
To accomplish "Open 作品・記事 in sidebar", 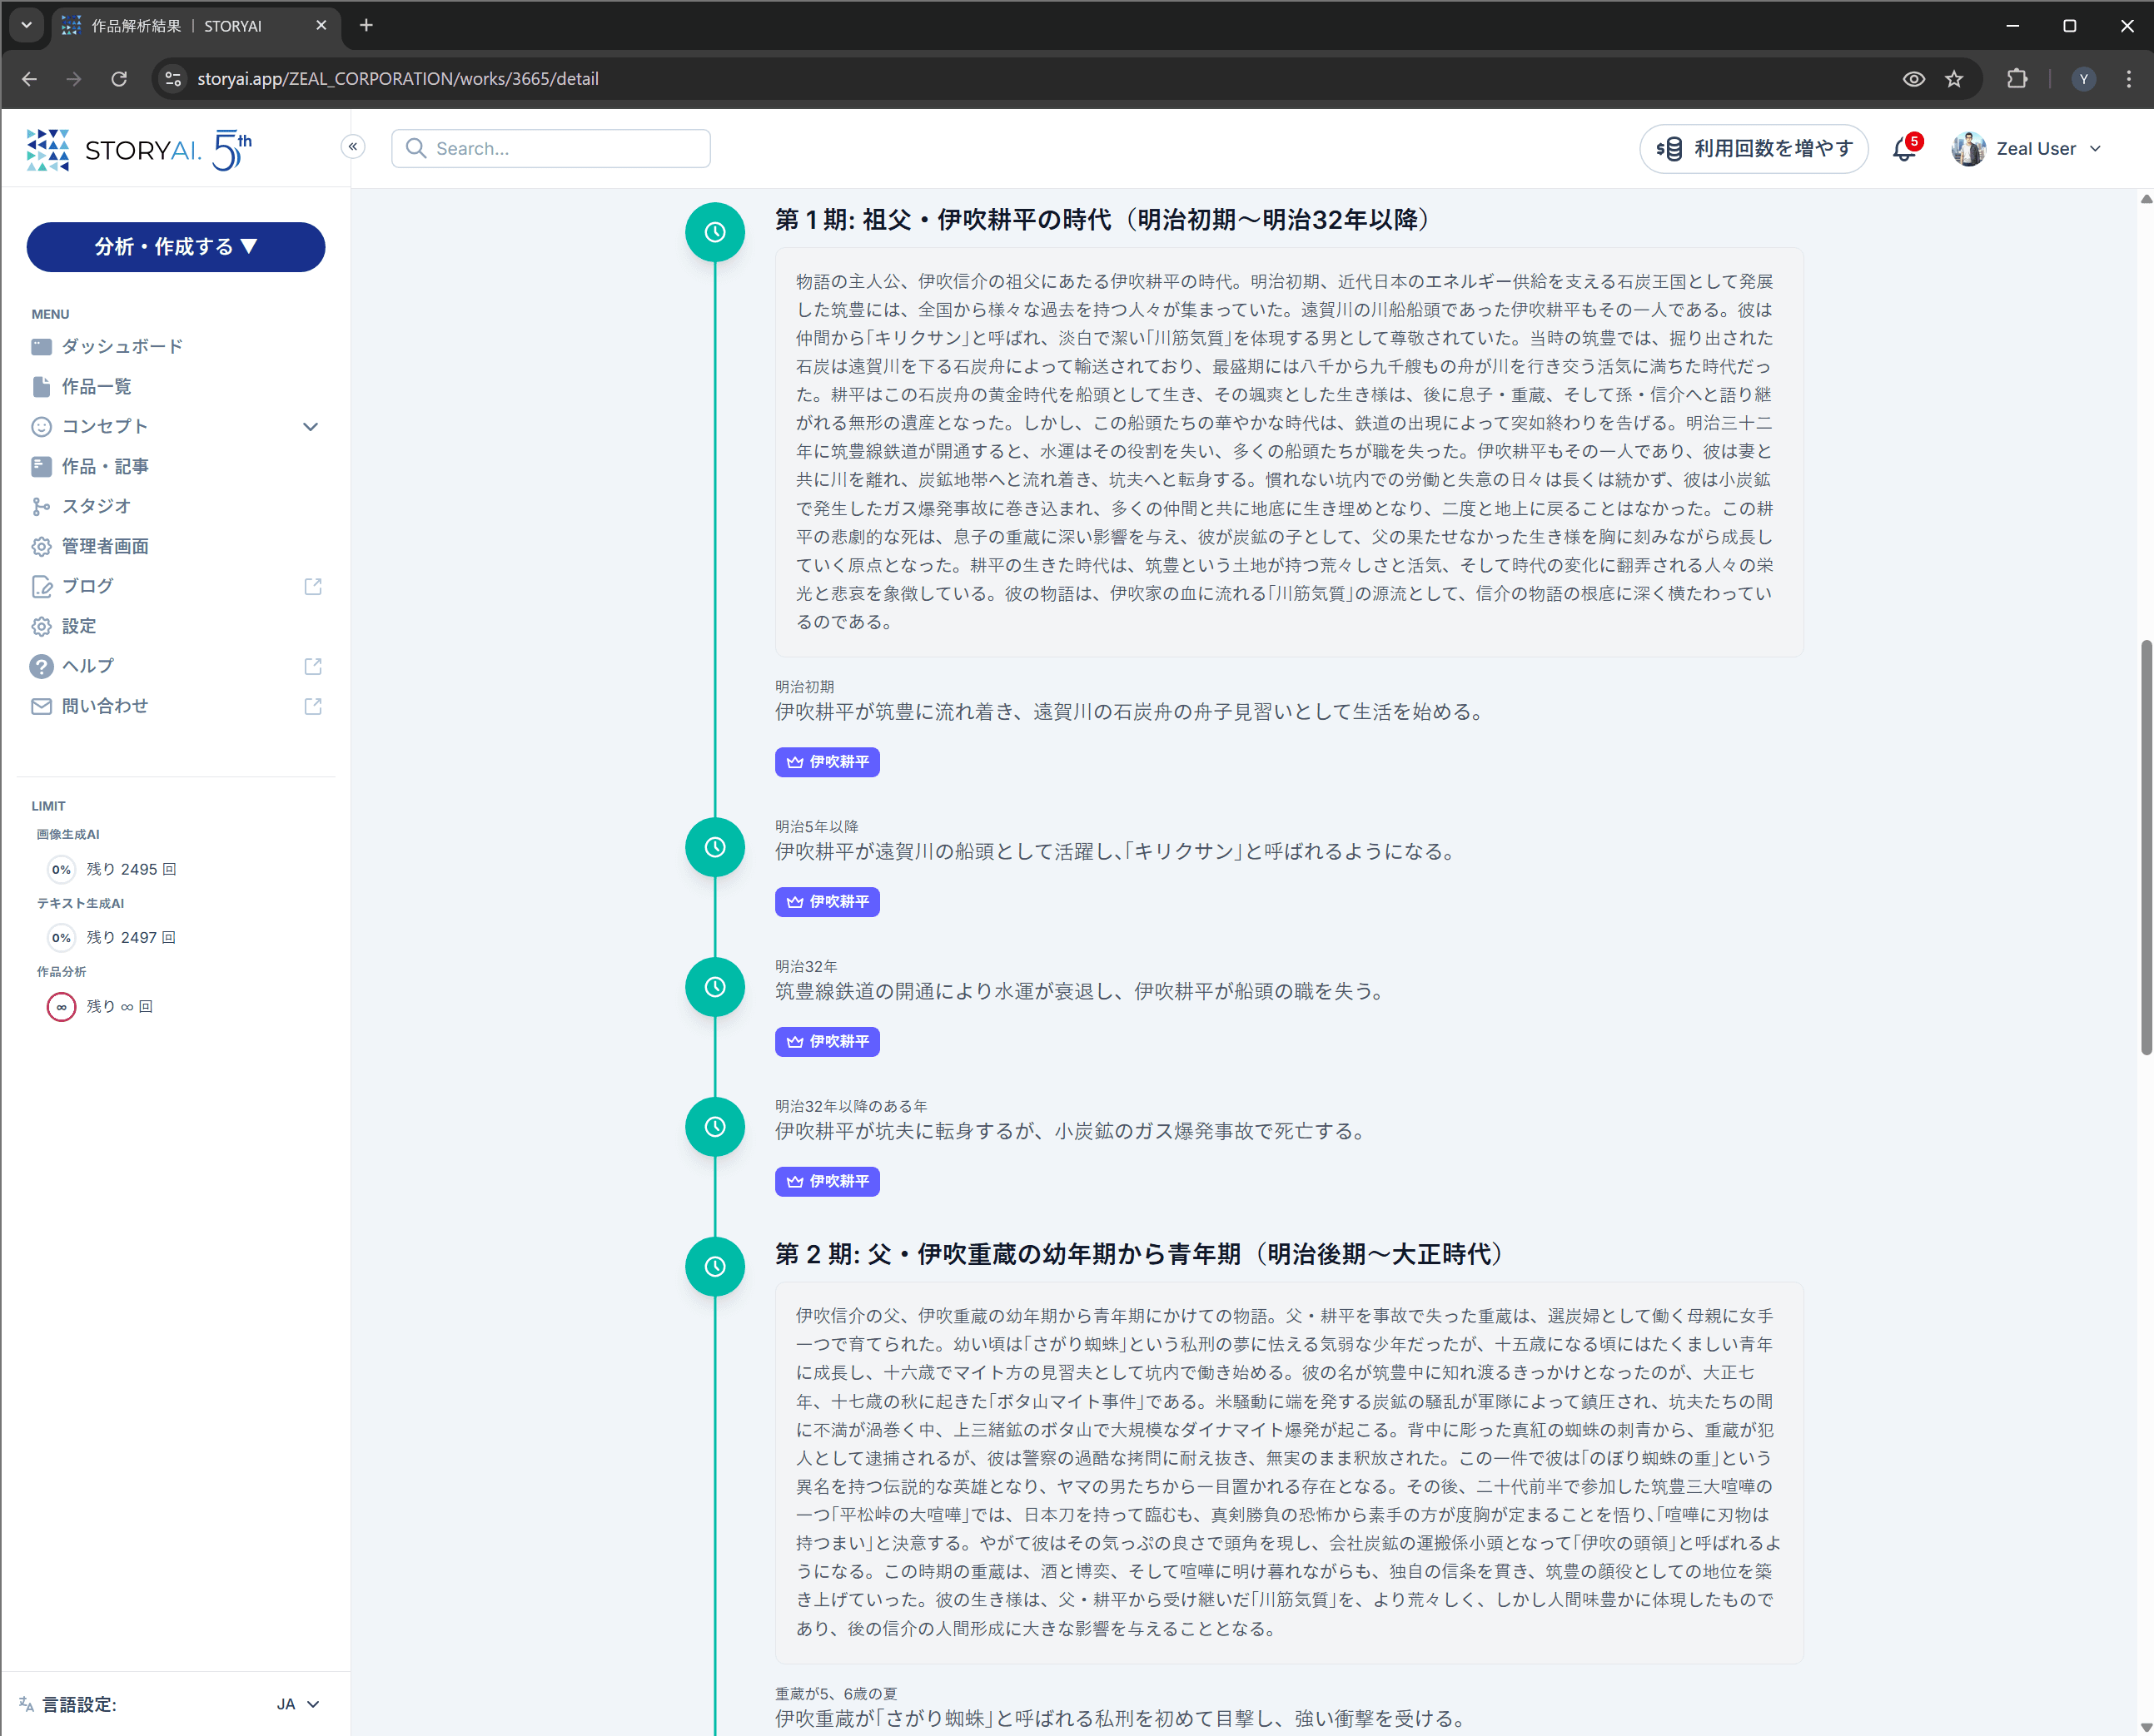I will pyautogui.click(x=105, y=466).
